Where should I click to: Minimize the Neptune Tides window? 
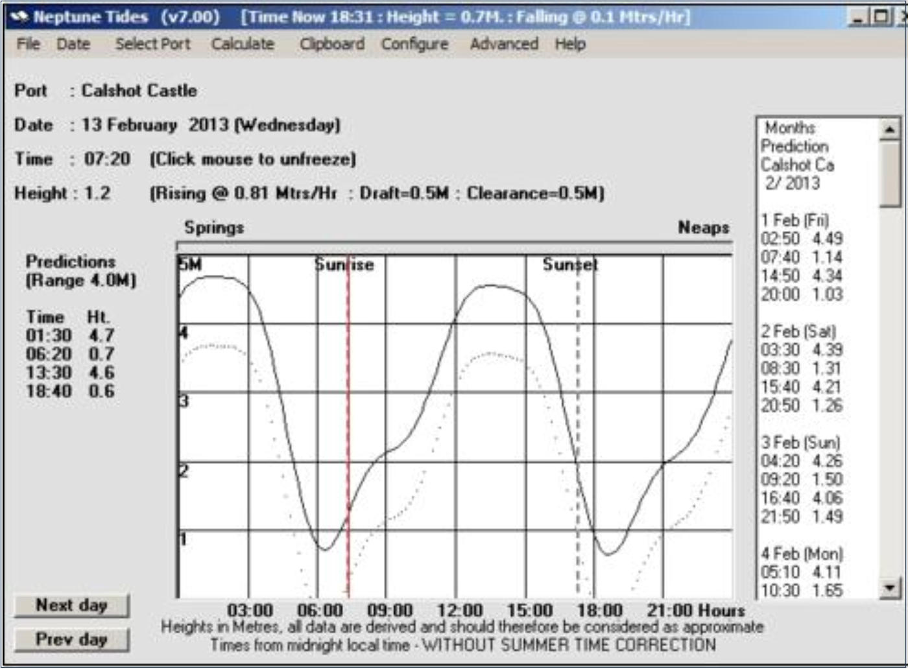click(x=857, y=17)
